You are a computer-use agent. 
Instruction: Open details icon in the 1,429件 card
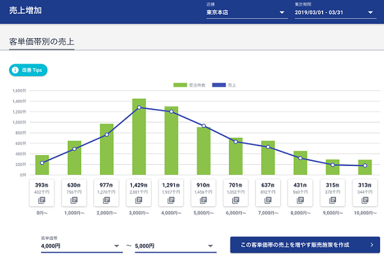(x=139, y=201)
